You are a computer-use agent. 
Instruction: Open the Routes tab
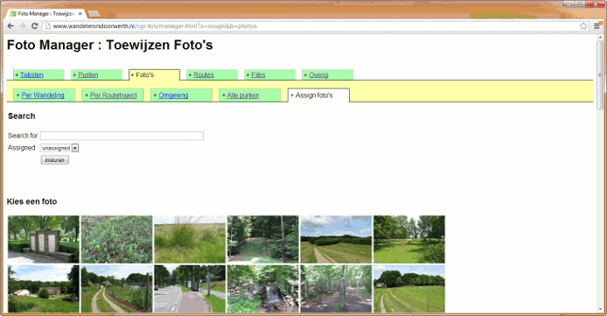[203, 74]
